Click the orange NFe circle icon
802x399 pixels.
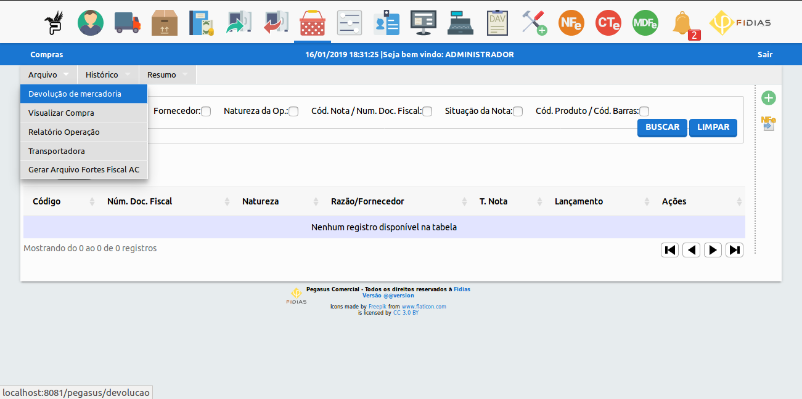571,23
